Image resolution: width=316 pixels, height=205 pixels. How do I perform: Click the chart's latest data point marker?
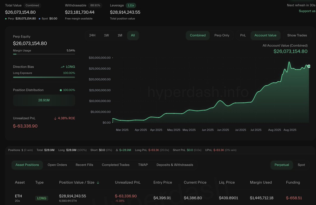pos(309,66)
